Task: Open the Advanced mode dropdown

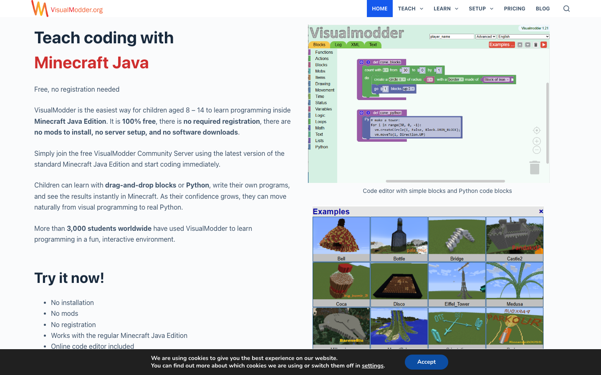Action: (x=486, y=37)
